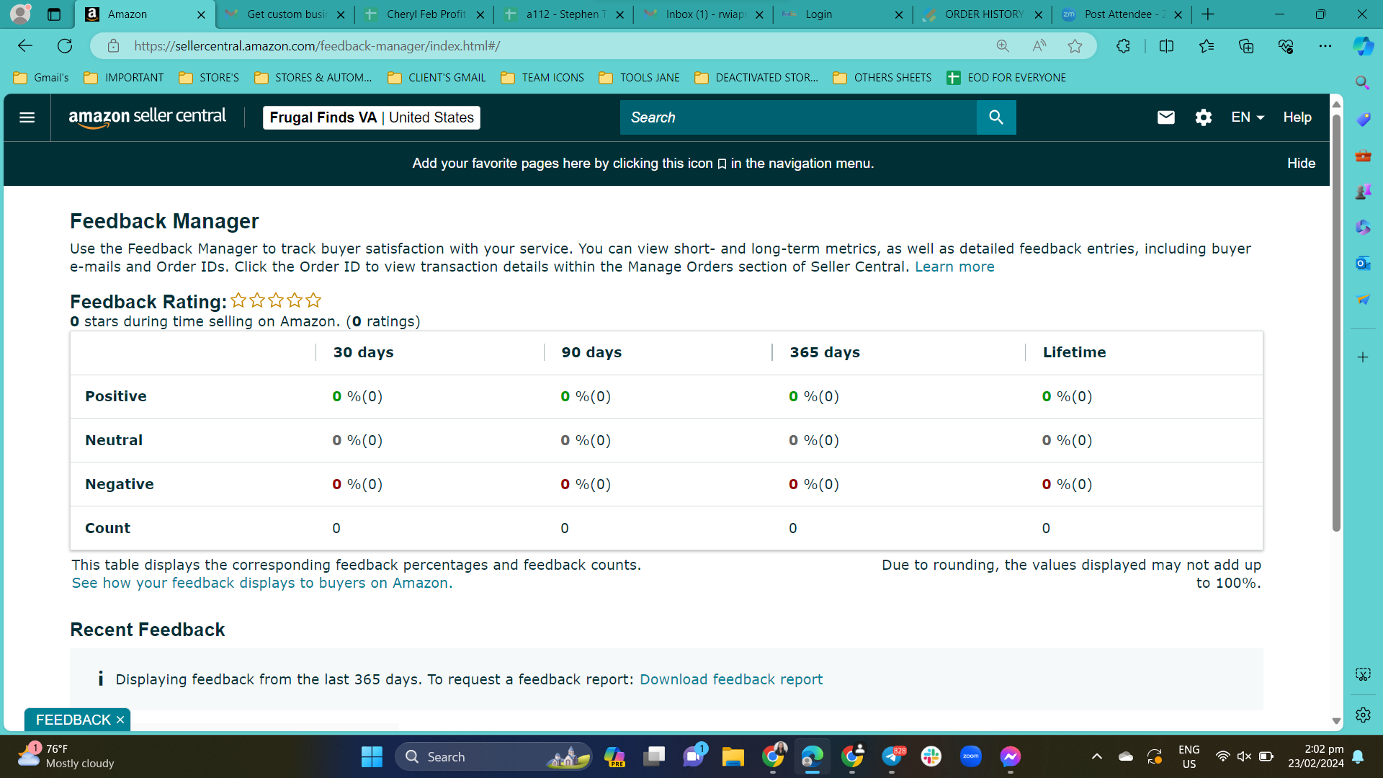This screenshot has width=1383, height=778.
Task: Click the browser address bar URL
Action: point(317,46)
